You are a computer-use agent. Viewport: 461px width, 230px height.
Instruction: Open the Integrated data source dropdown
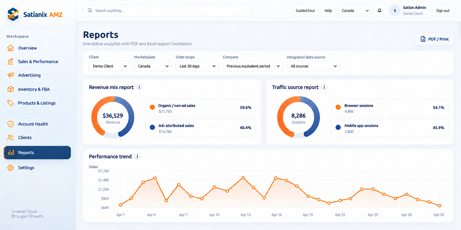click(313, 66)
